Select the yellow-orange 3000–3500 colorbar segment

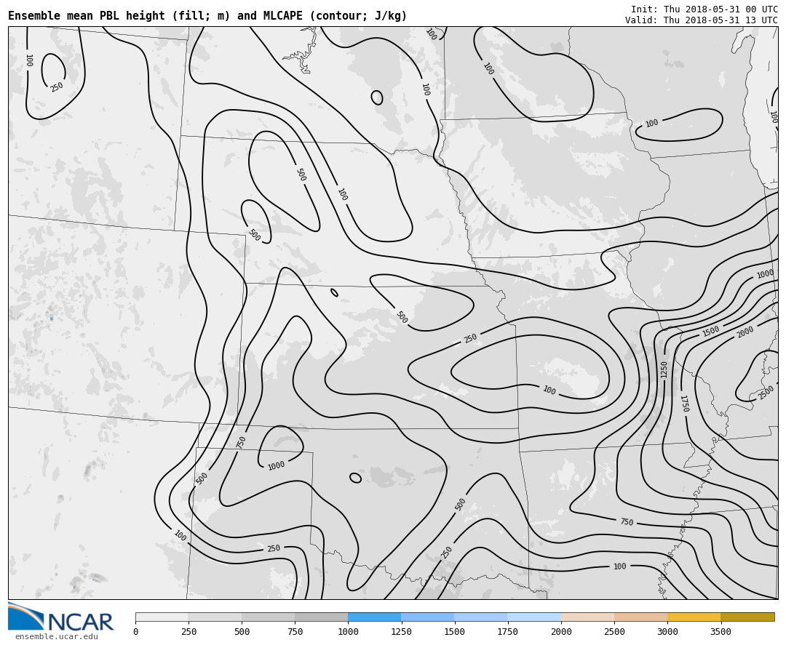click(x=694, y=617)
